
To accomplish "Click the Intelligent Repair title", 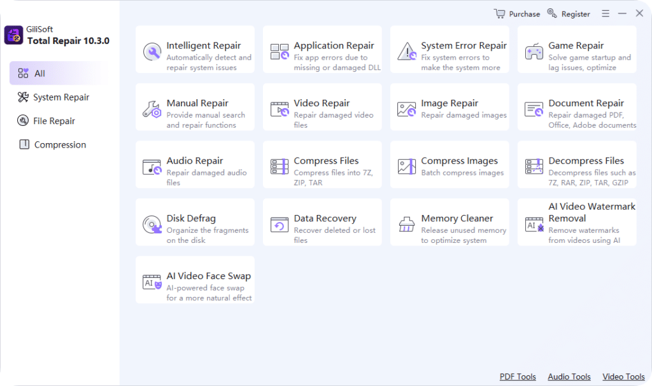I will click(203, 46).
